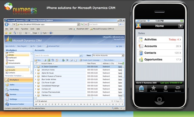Tap the Accounts row on iPhone

pyautogui.click(x=160, y=46)
